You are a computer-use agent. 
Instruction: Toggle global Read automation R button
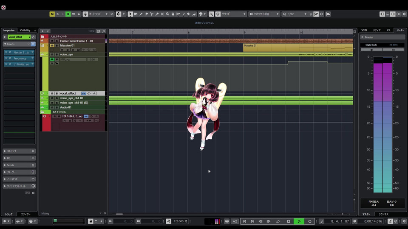click(x=68, y=14)
